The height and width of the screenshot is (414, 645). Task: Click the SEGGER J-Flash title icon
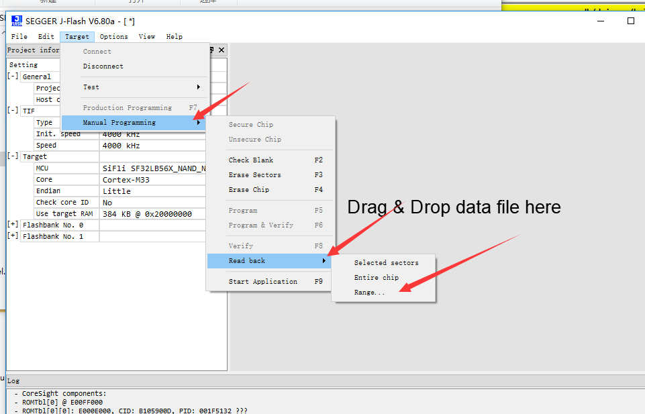tap(17, 21)
